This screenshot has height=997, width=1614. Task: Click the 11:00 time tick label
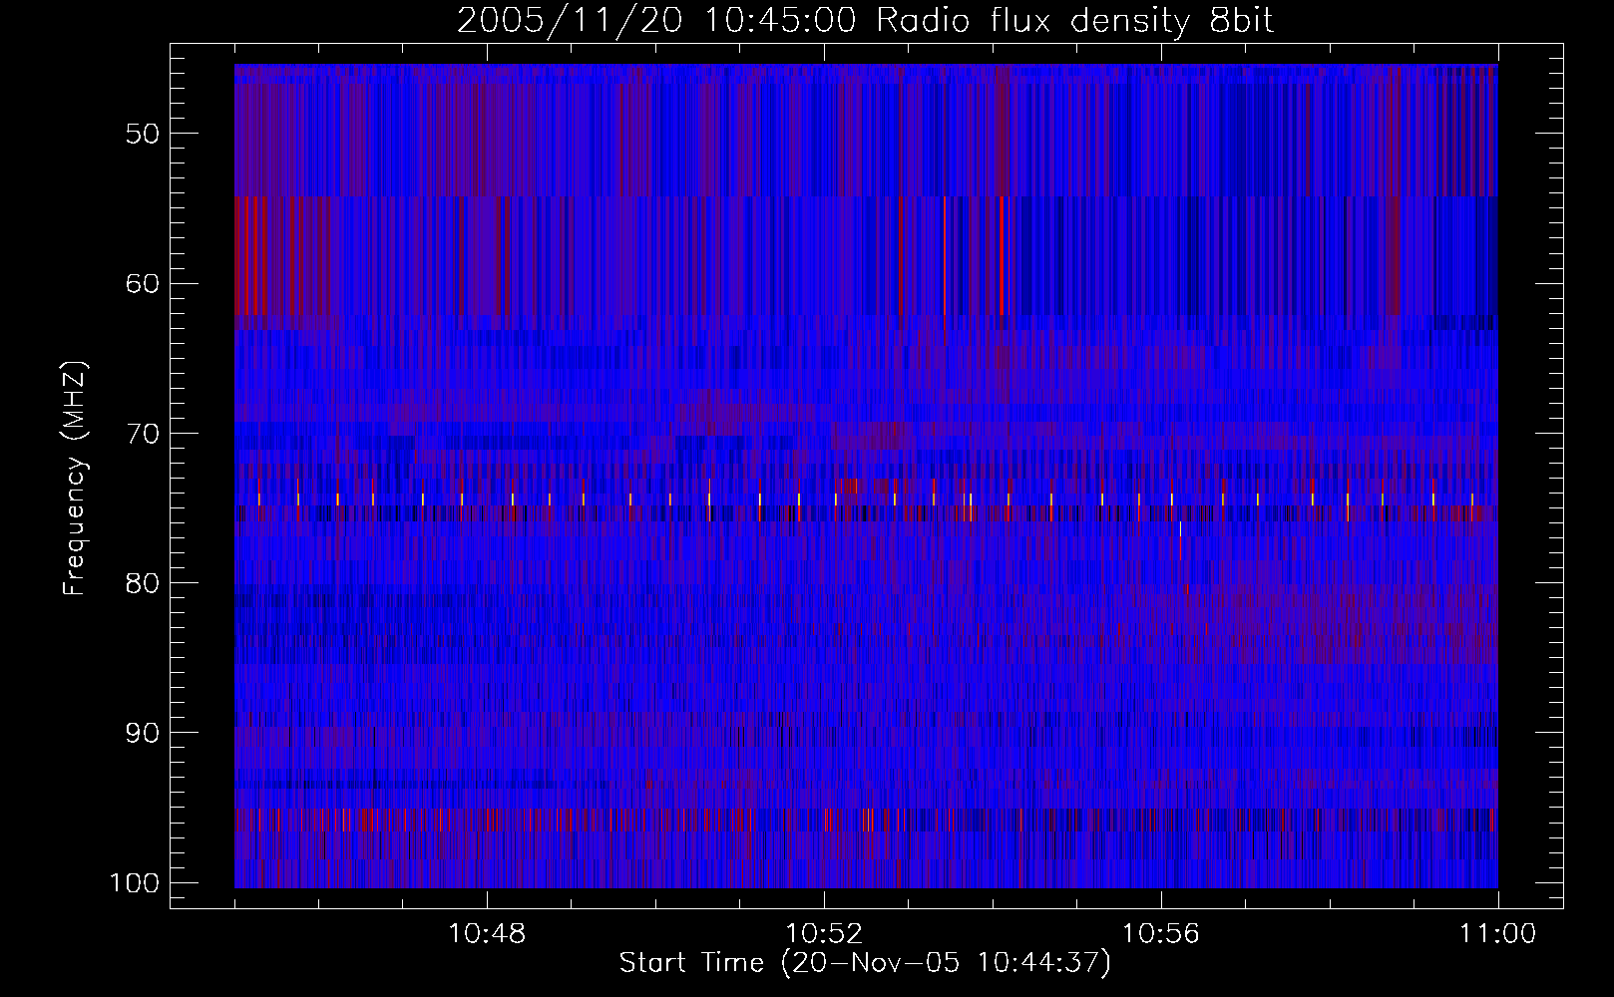coord(1498,934)
